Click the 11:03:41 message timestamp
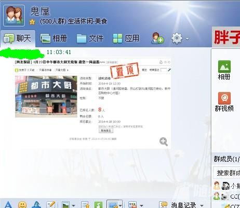240x208 pixels. (59, 52)
